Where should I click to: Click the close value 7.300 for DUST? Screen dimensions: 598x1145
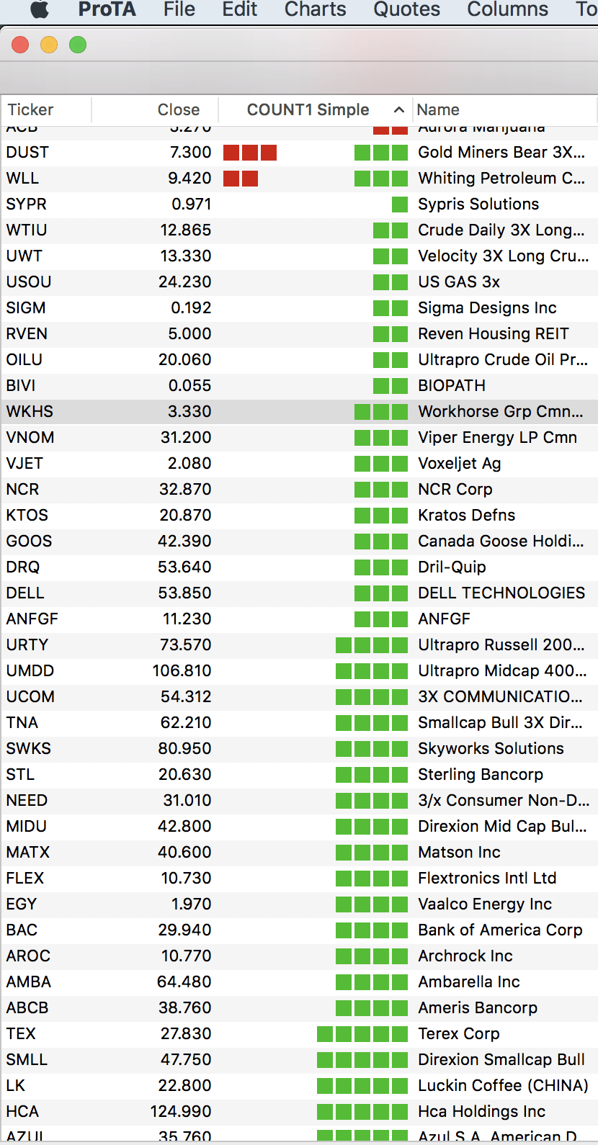pos(190,153)
